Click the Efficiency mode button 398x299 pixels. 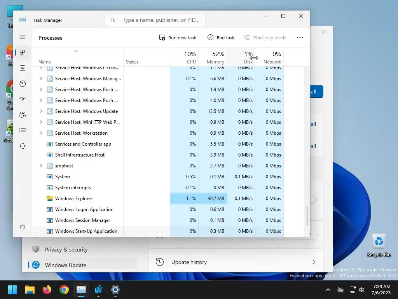tap(265, 38)
